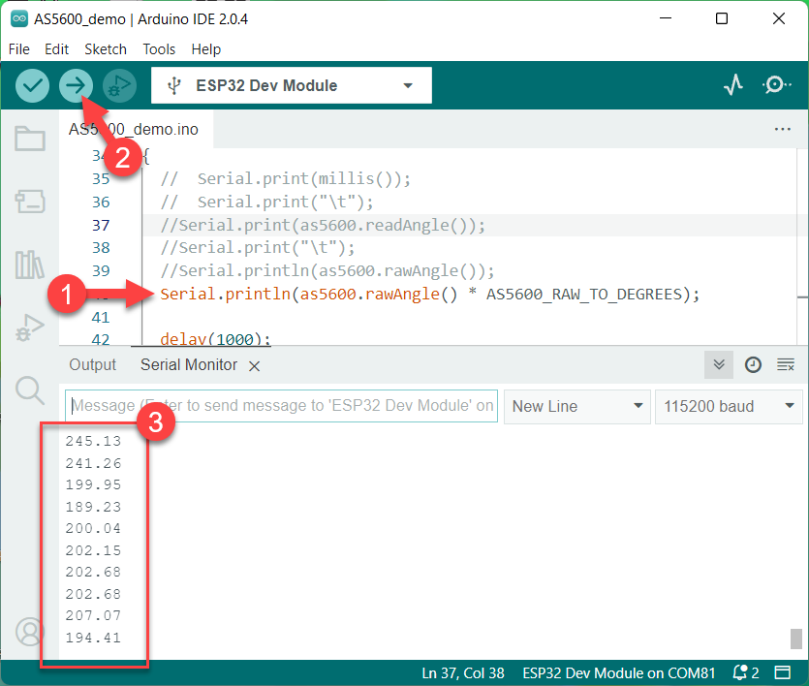The width and height of the screenshot is (809, 686).
Task: Open the user account profile icon
Action: click(x=30, y=632)
